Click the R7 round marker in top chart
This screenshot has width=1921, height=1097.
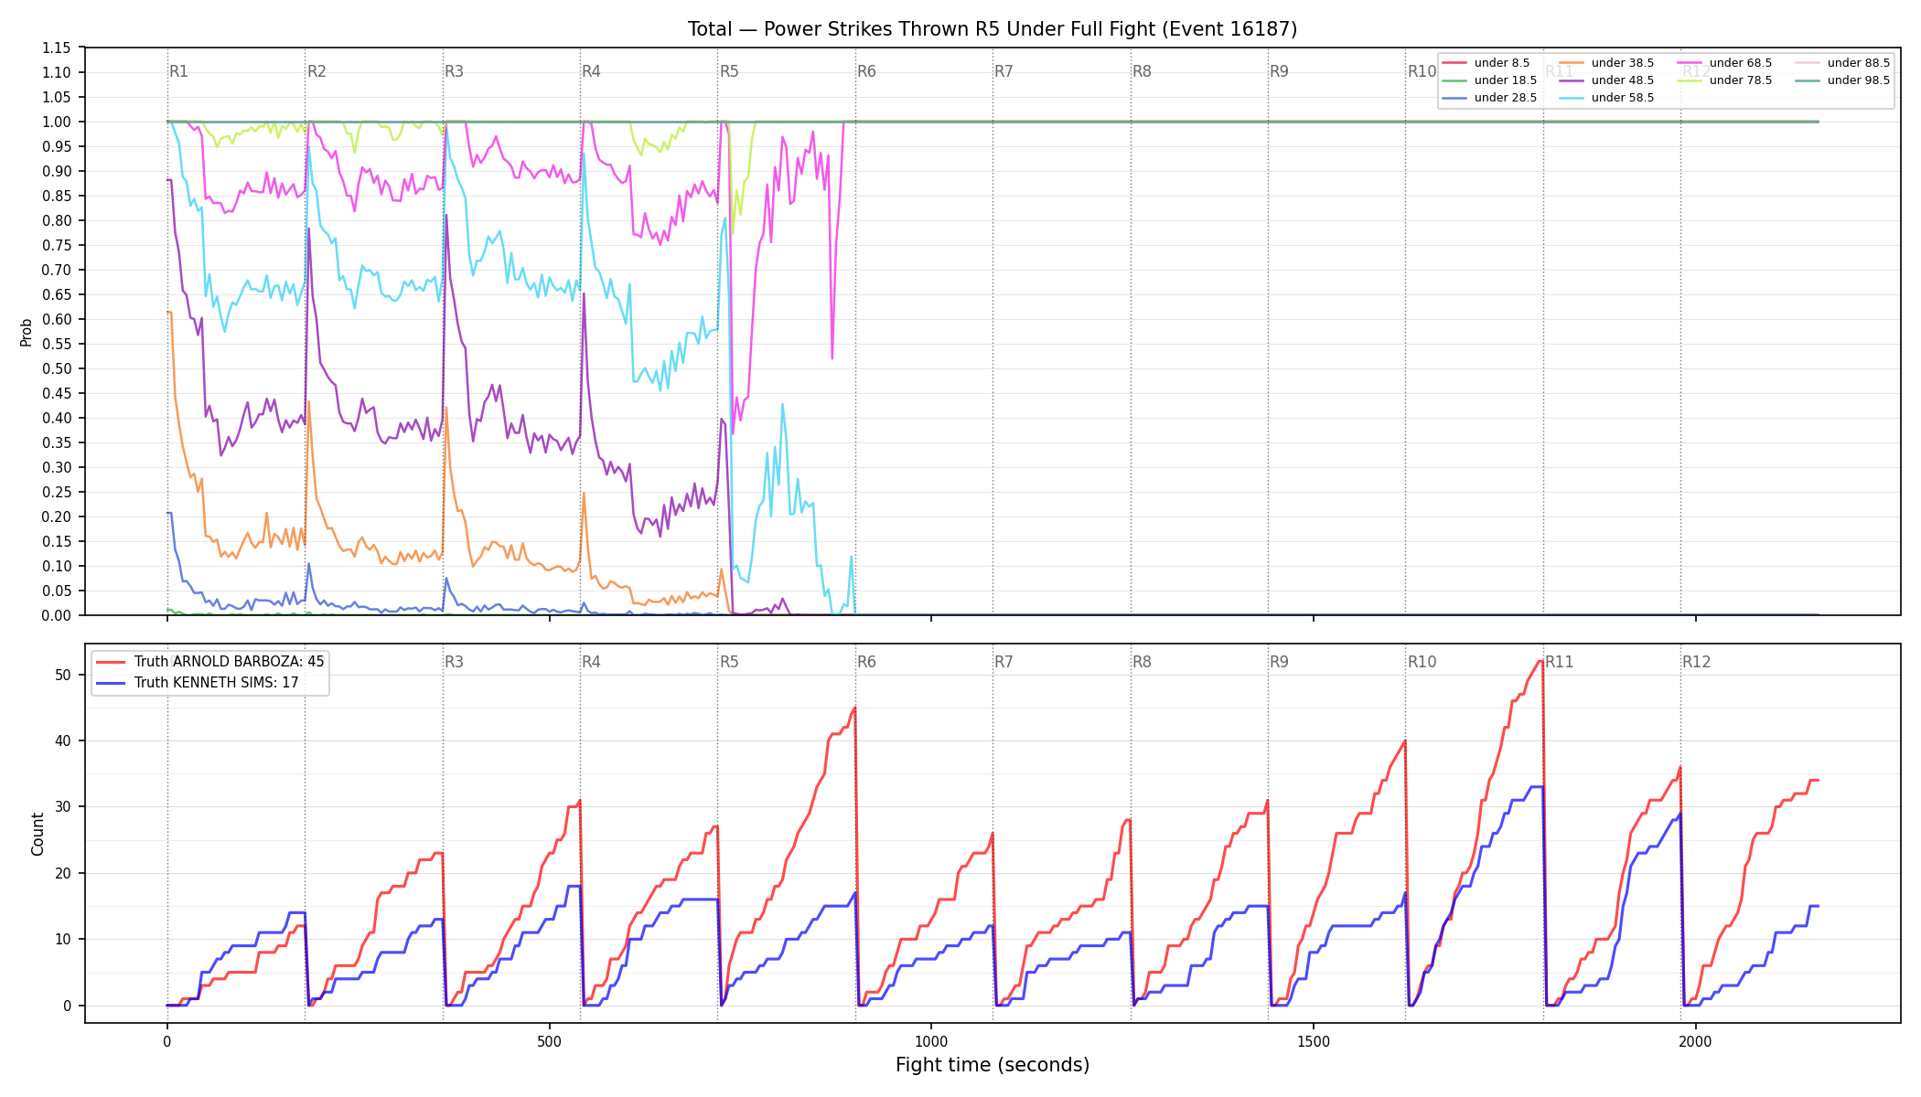coord(1003,71)
